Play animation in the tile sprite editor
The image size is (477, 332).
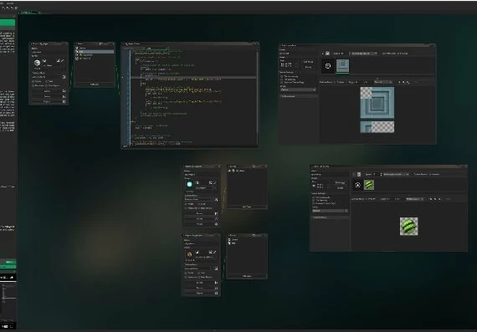323,54
